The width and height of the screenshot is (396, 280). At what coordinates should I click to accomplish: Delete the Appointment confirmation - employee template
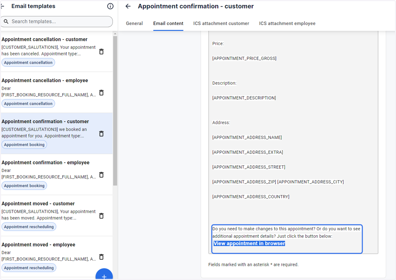102,175
